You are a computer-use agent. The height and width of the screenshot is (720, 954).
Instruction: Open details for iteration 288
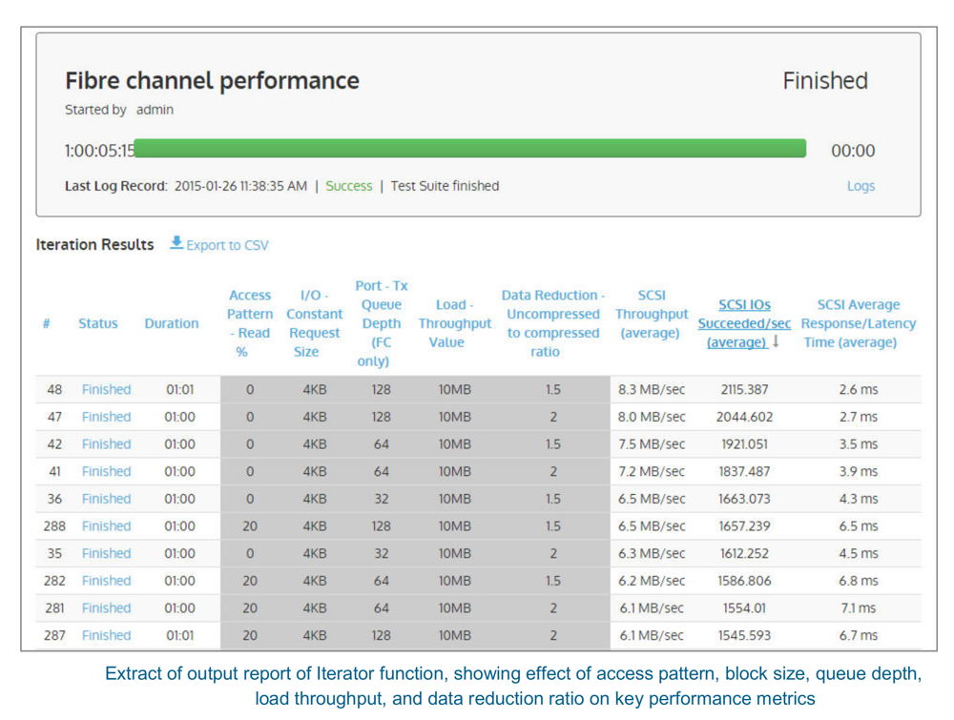105,525
